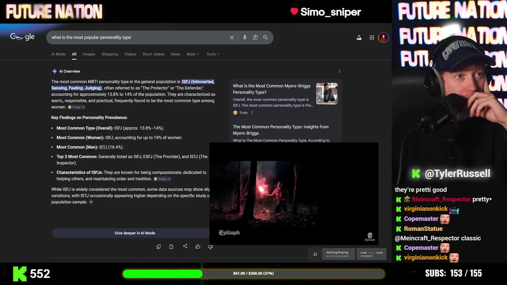Clear the search query with the X

pos(232,37)
